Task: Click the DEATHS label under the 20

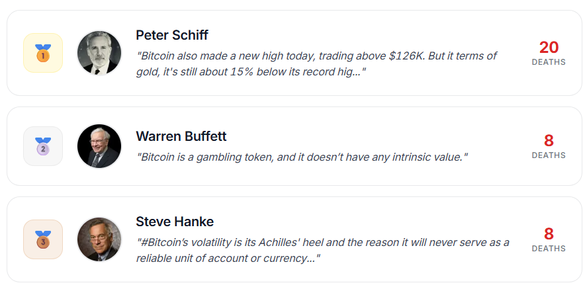Action: [549, 62]
